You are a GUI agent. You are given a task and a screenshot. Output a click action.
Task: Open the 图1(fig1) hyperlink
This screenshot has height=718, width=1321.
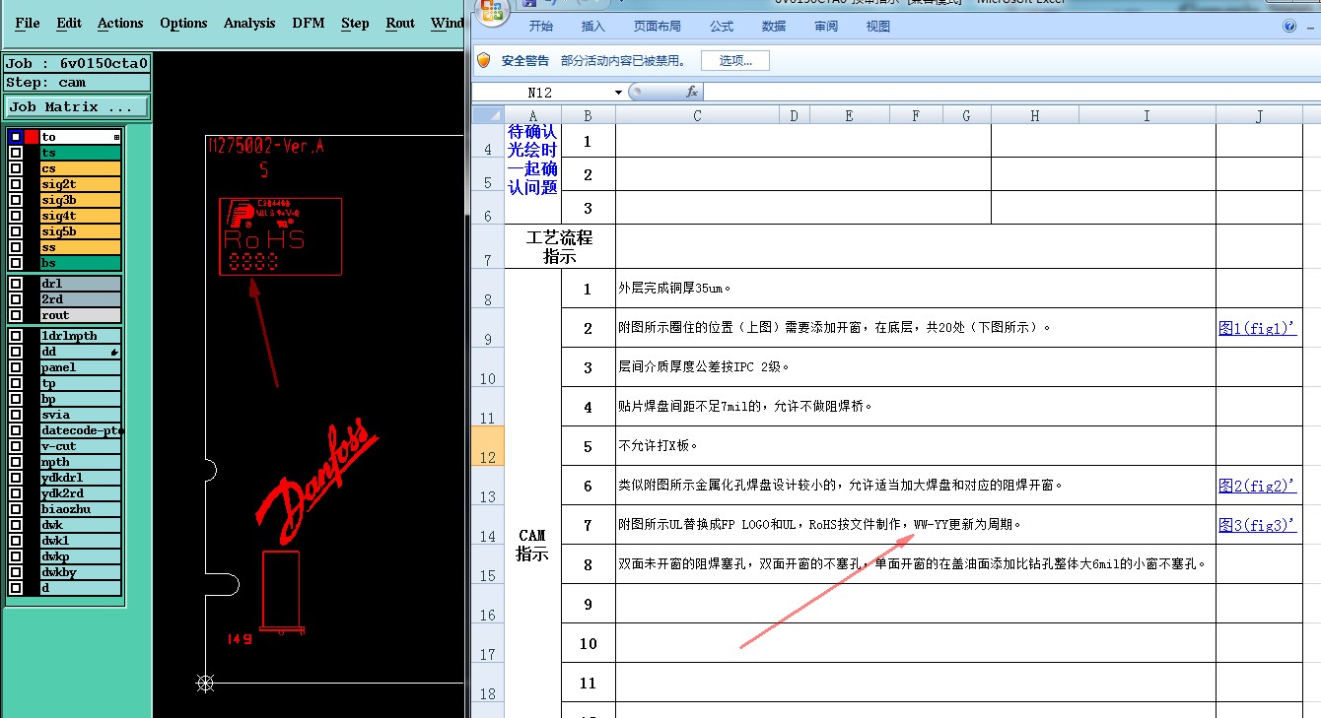coord(1258,328)
